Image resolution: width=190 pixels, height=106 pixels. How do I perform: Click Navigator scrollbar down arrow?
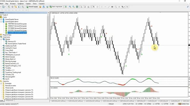coord(48,98)
